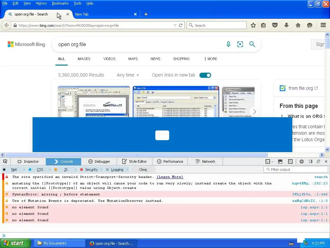Open the History menu
This screenshot has height=248, width=330.
click(x=41, y=3)
